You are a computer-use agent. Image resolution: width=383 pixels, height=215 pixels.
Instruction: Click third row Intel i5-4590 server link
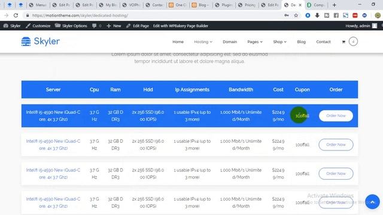coord(53,174)
